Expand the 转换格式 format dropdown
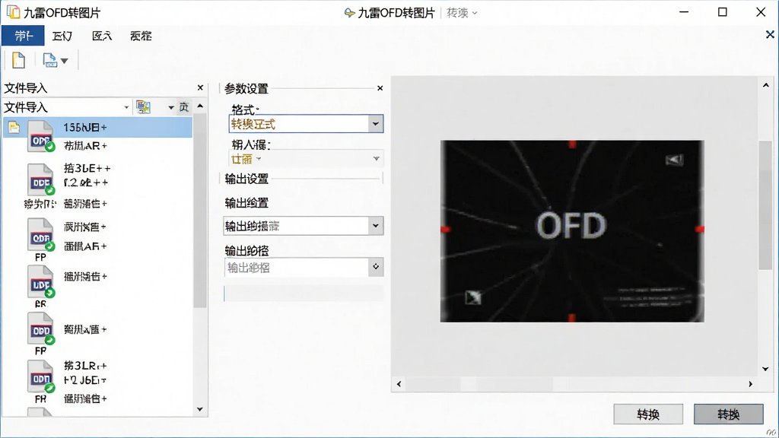Image resolution: width=779 pixels, height=438 pixels. click(376, 124)
